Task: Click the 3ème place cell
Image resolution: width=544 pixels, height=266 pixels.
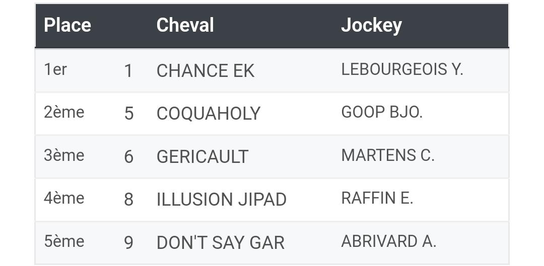Action: pyautogui.click(x=64, y=155)
